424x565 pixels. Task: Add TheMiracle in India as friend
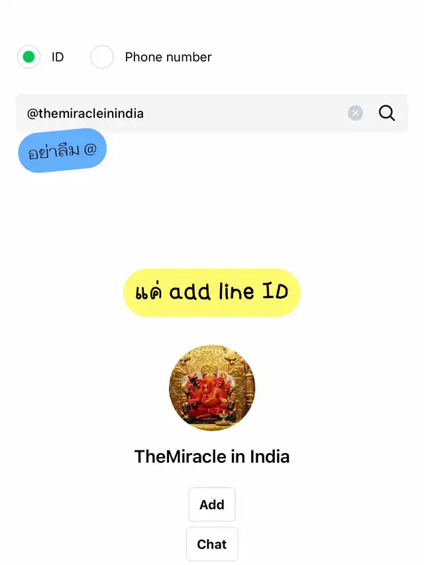[x=212, y=505]
